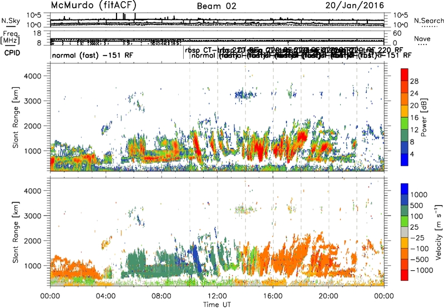
Task: Click the "-1000" Velocity colorbar label
Action: pyautogui.click(x=421, y=270)
